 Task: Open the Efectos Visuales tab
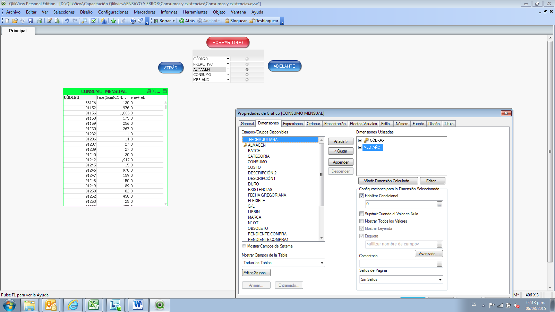point(363,124)
